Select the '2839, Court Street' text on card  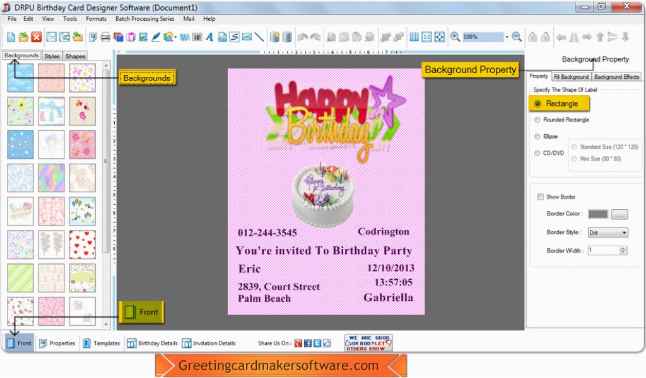[278, 287]
